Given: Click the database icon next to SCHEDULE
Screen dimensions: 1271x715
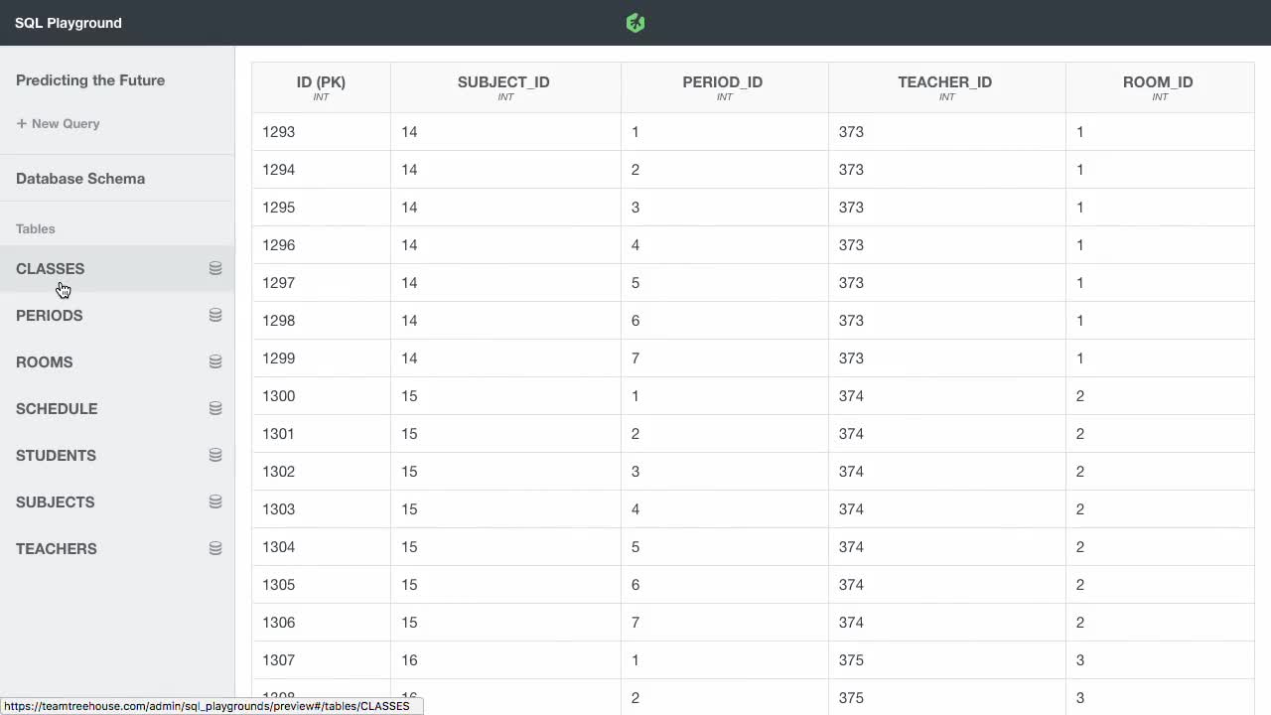Looking at the screenshot, I should click(x=214, y=408).
